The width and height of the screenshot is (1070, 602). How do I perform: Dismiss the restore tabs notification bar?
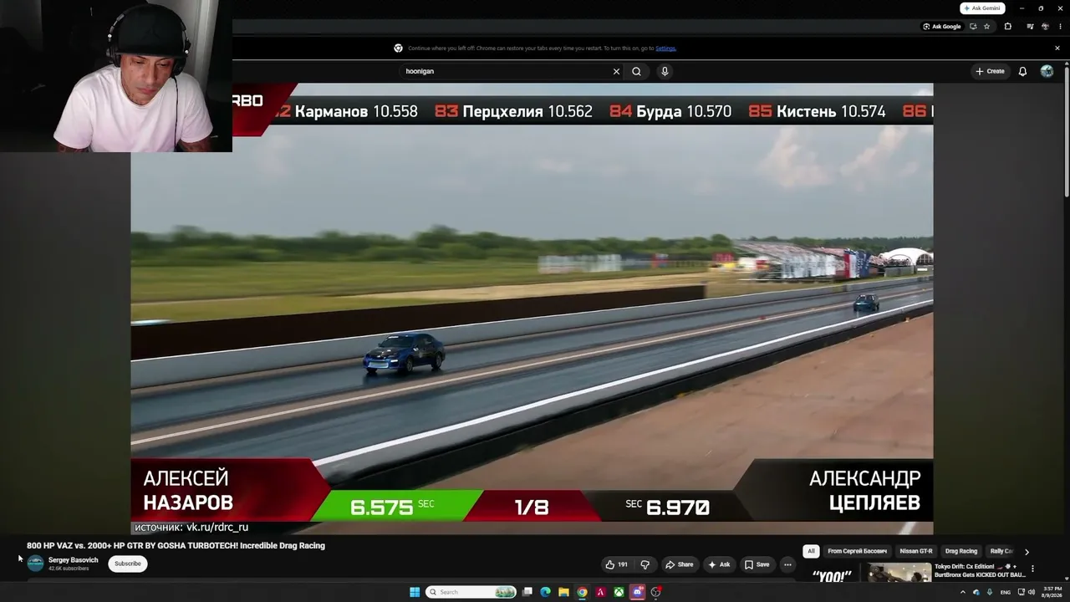pos(1057,48)
